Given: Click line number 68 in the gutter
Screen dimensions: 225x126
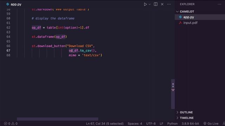Looking at the screenshot, I should [x=8, y=55].
